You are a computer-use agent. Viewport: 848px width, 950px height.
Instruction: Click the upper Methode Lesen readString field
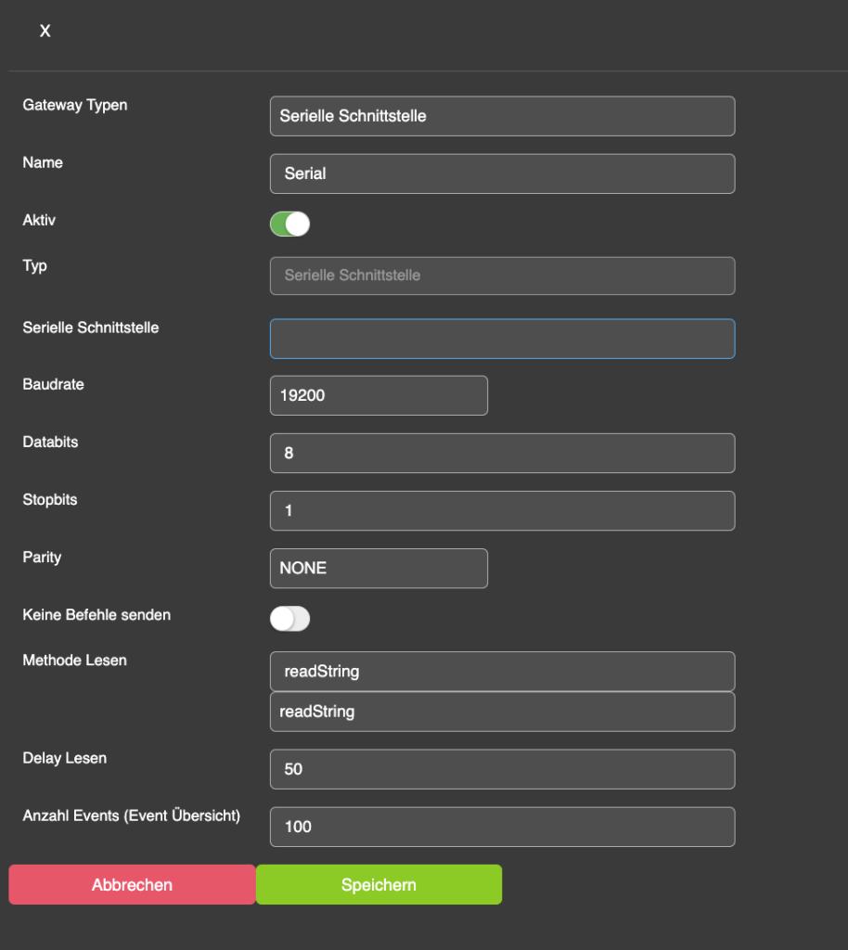click(x=502, y=672)
